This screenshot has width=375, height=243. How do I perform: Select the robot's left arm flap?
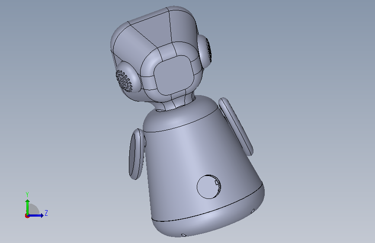pos(137,154)
